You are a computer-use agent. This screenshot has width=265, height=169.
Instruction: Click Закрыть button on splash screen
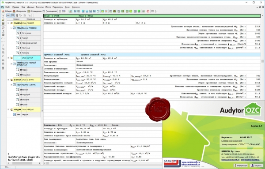click(256, 165)
